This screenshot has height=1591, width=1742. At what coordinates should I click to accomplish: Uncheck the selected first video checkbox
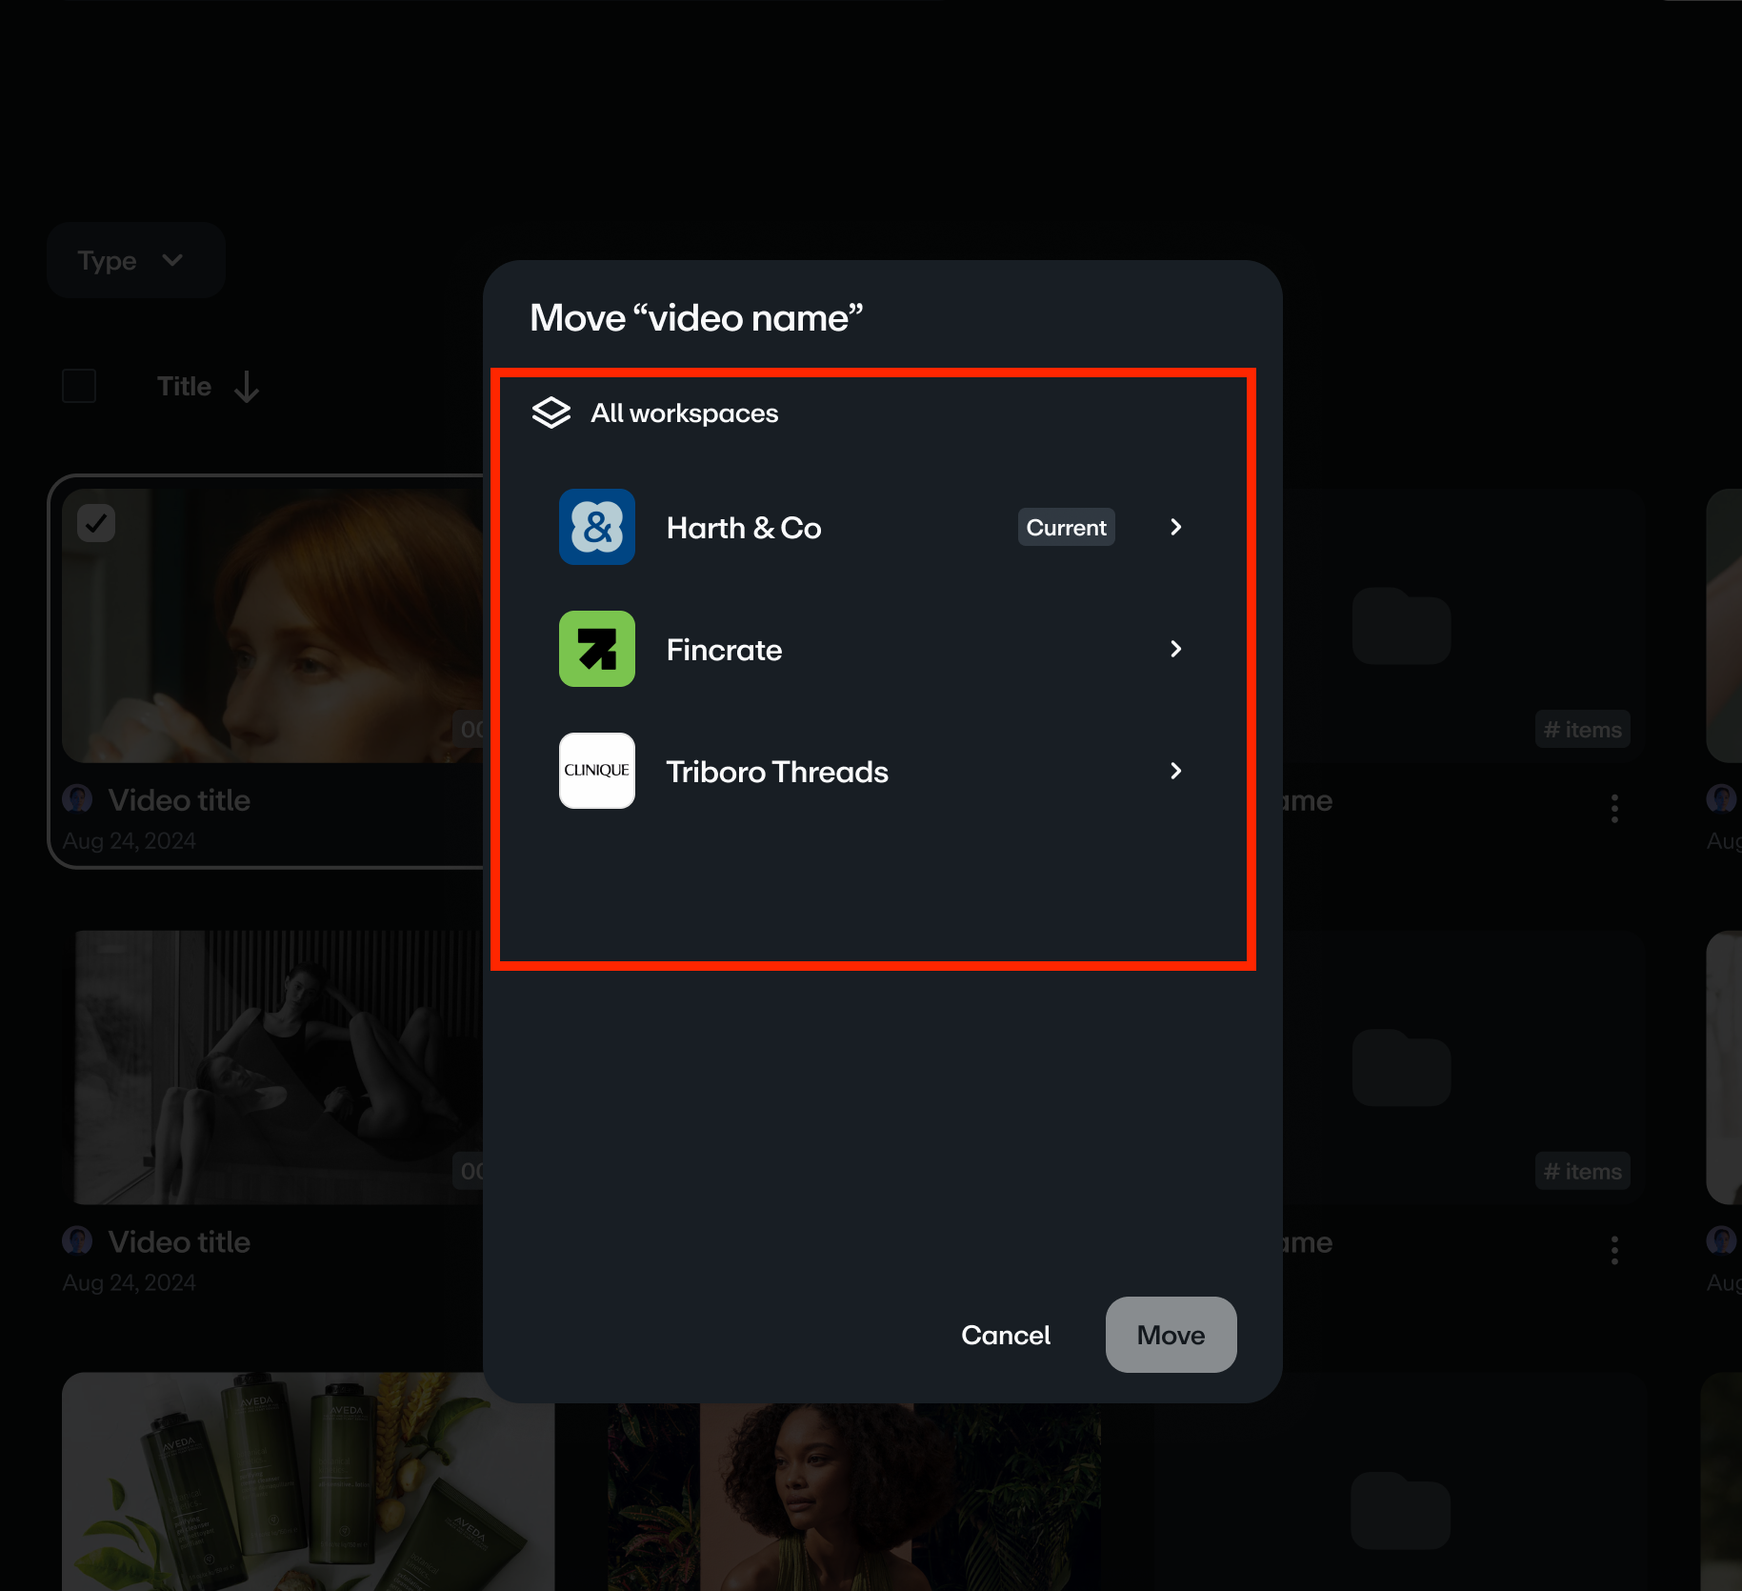pyautogui.click(x=96, y=523)
